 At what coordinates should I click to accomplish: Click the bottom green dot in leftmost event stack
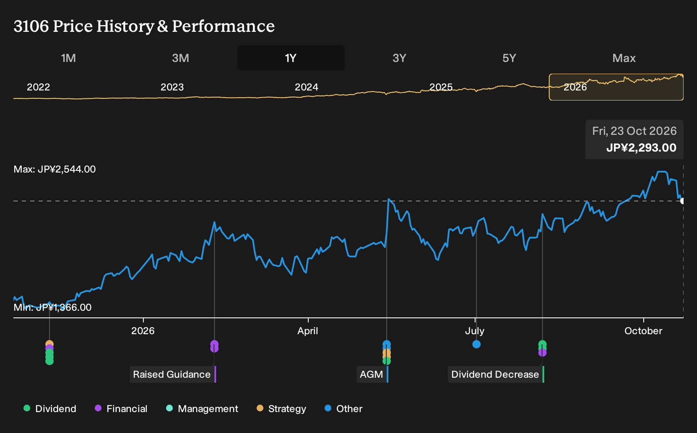point(49,361)
